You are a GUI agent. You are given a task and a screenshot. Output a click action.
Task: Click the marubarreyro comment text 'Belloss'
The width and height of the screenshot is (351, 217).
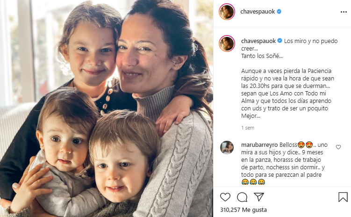coord(288,145)
